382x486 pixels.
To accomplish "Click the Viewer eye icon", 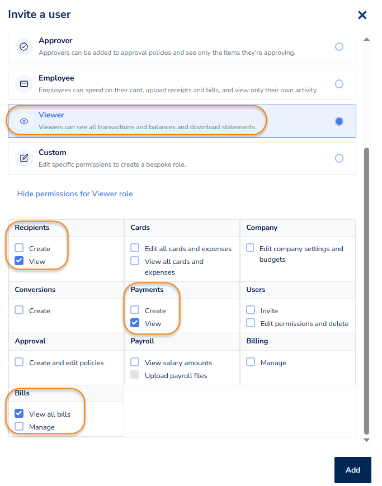I will tap(24, 121).
